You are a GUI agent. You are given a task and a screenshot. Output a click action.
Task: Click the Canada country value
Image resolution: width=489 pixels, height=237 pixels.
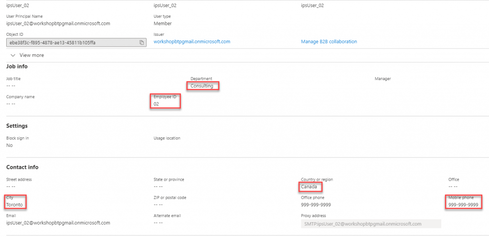309,187
